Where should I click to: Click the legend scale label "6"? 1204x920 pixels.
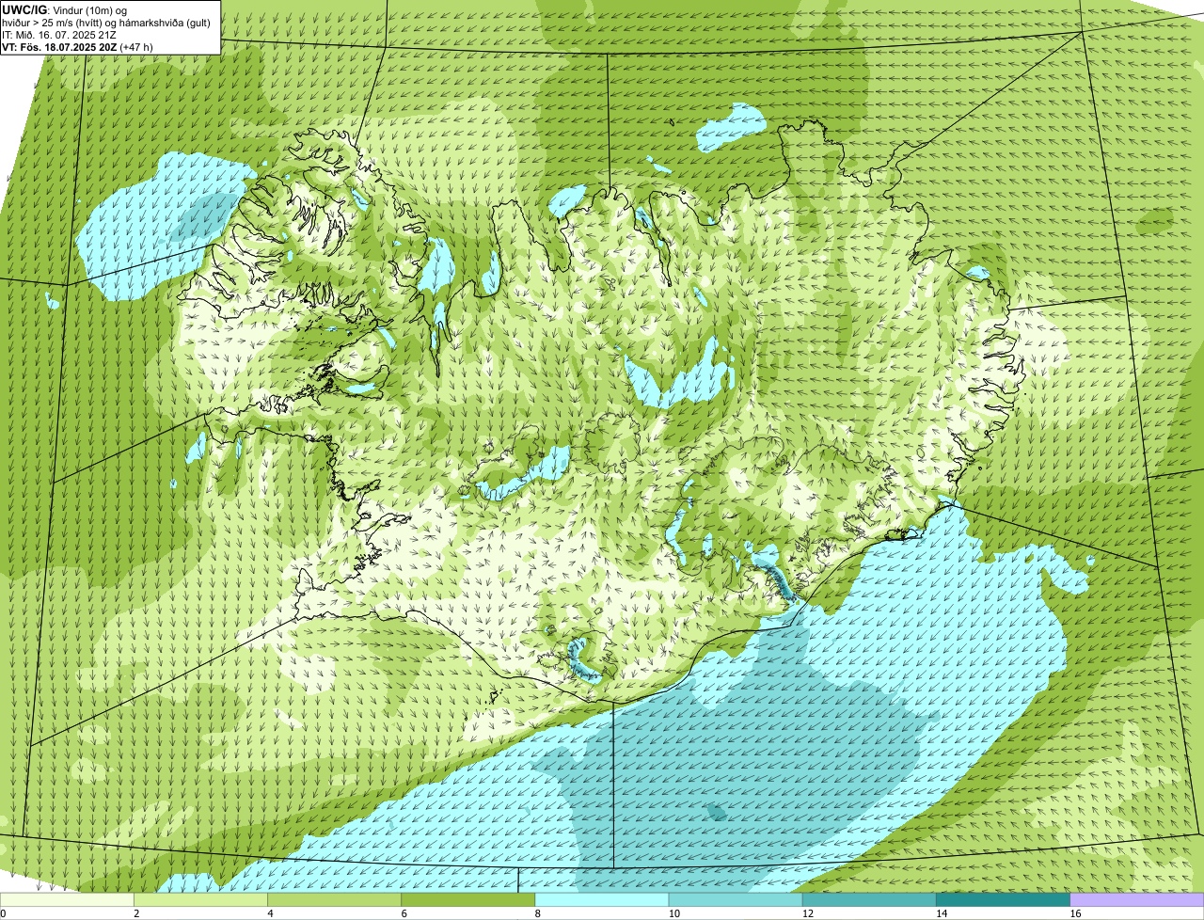click(404, 913)
